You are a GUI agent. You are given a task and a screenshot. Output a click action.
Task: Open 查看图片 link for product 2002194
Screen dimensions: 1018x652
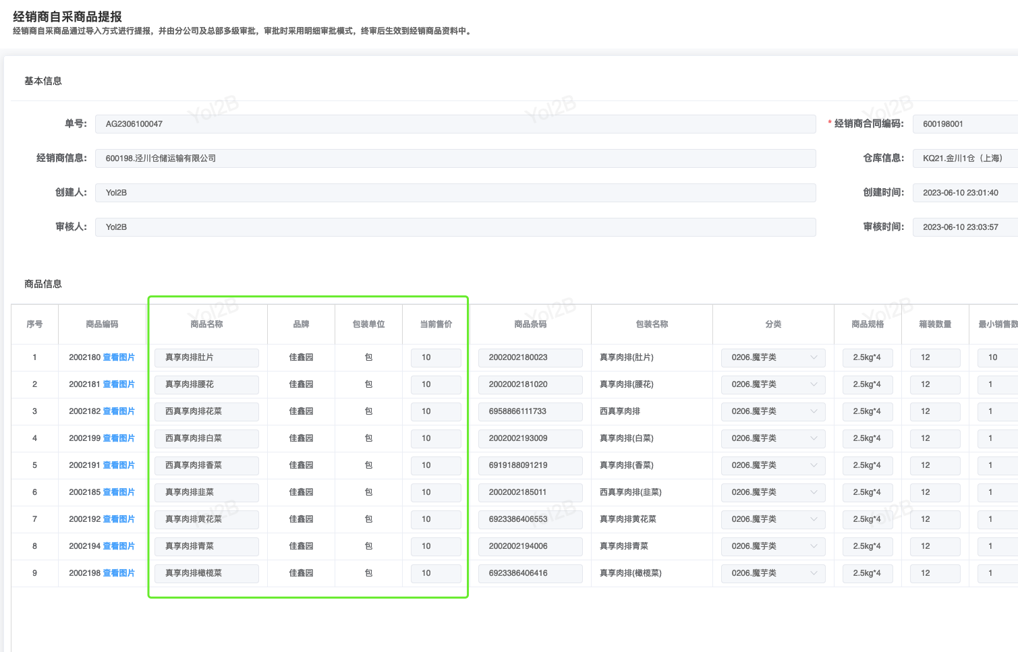[x=119, y=546]
